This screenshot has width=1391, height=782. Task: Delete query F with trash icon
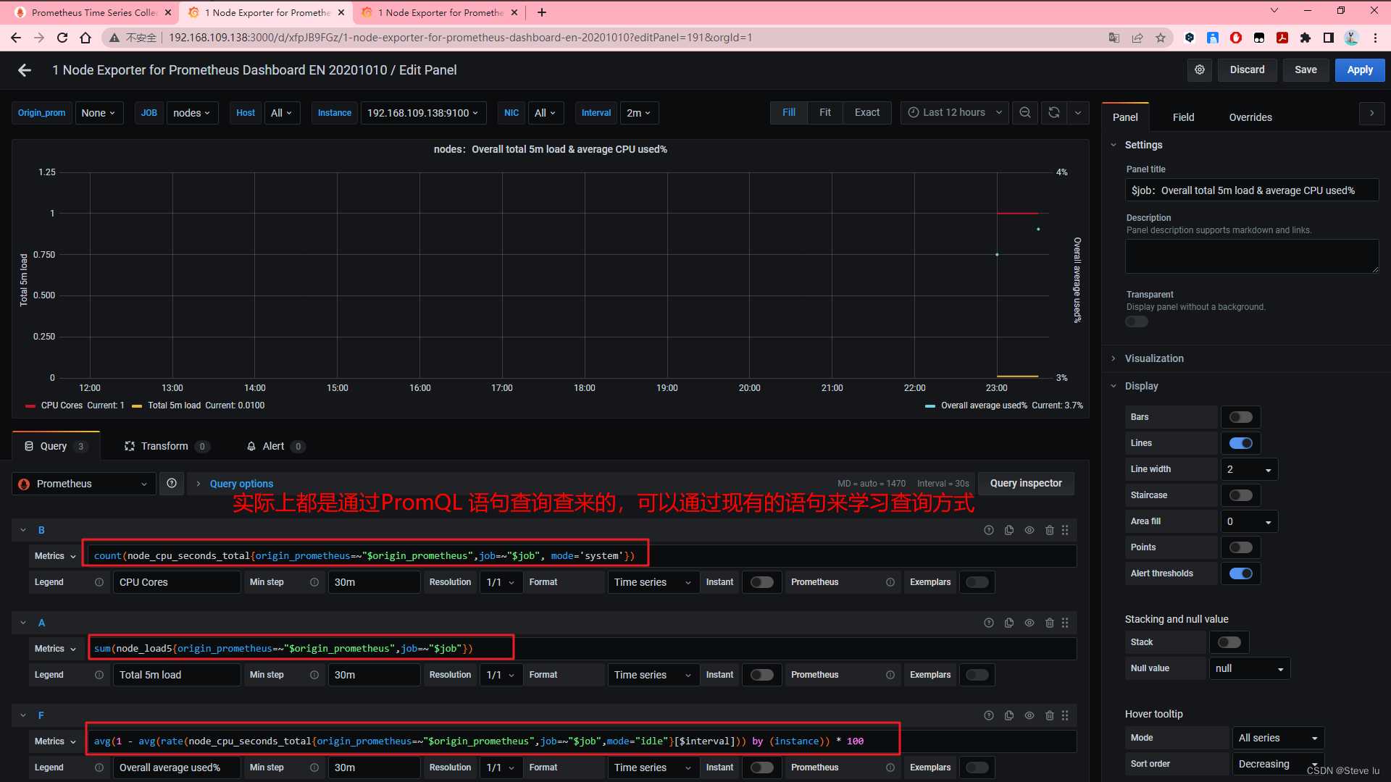coord(1050,716)
